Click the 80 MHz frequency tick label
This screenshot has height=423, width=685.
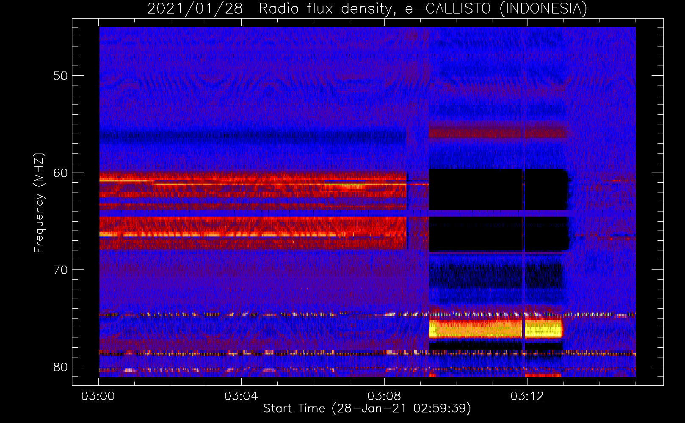61,367
